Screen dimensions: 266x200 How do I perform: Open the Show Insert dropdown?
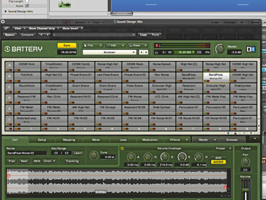pos(72,28)
